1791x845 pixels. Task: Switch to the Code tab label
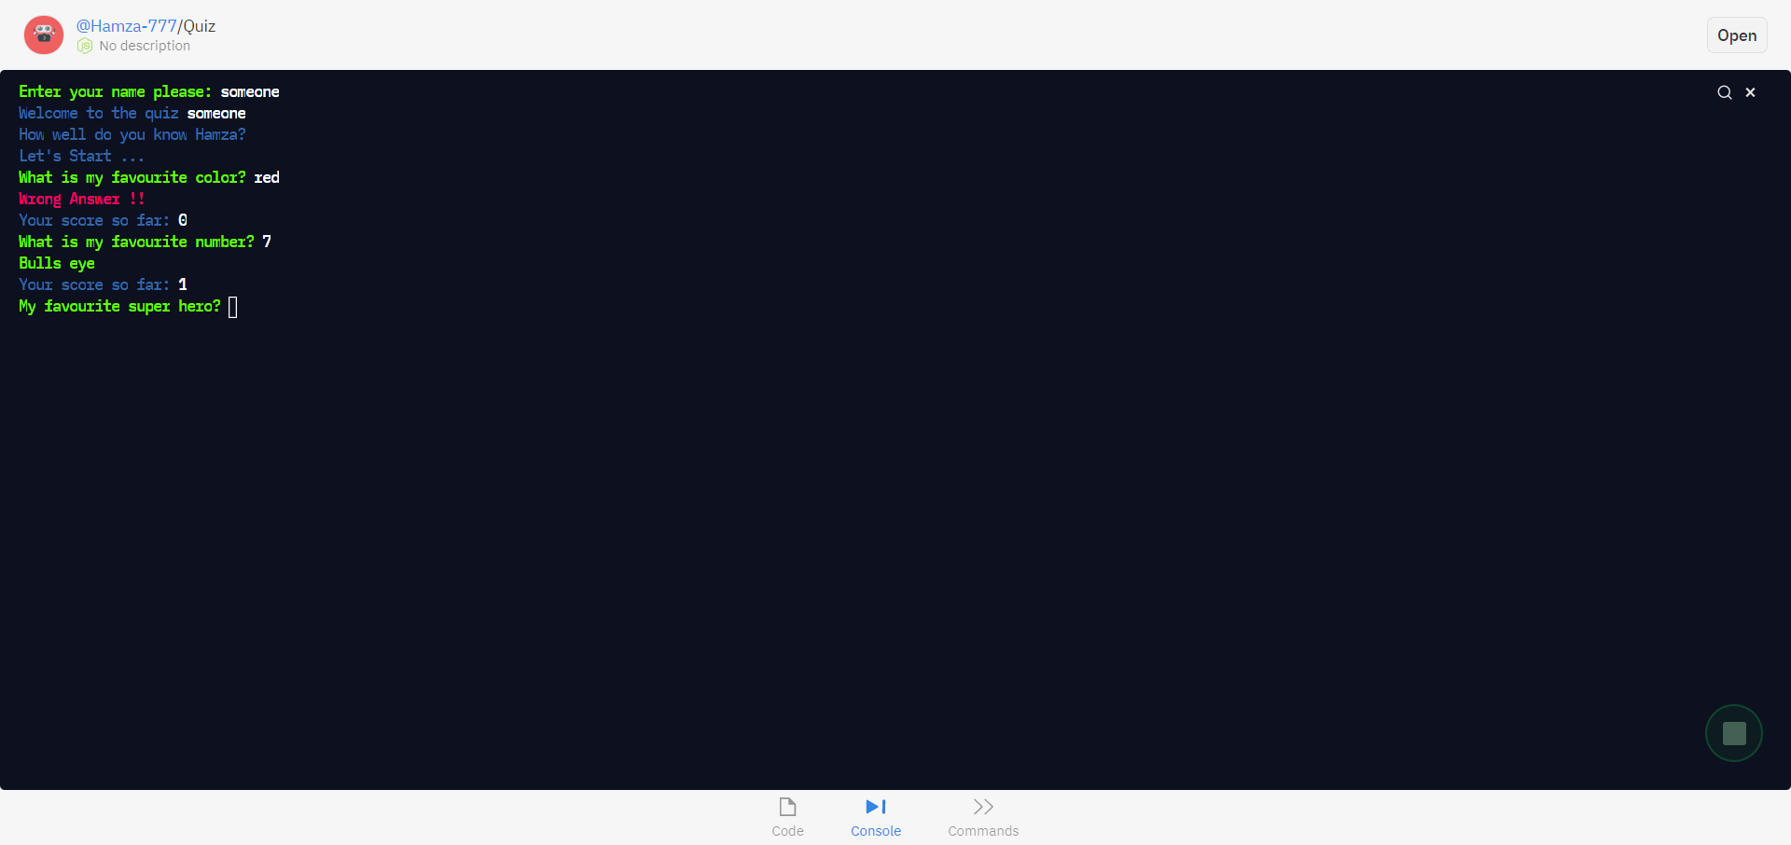pyautogui.click(x=787, y=831)
